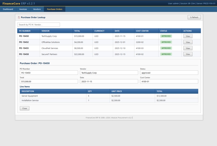Click the APPROVED badge for PO-10452
This screenshot has height=146, width=217.
[x=166, y=42]
